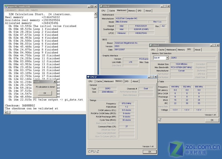
Task: Click the W83627DHG LPCIO field
Action: coord(141,33)
